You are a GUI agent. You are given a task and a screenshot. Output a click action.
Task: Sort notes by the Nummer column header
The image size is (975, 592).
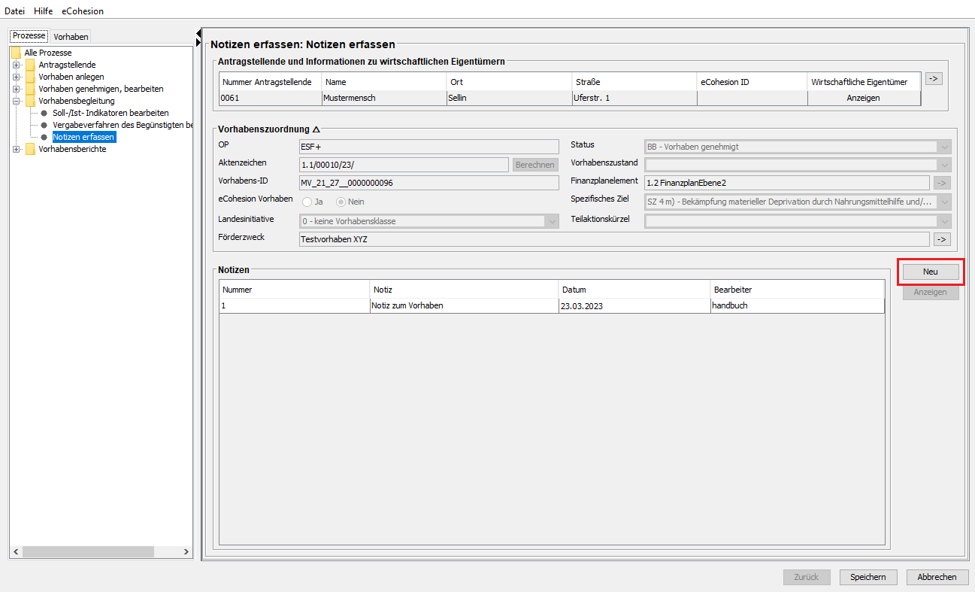[x=295, y=290]
